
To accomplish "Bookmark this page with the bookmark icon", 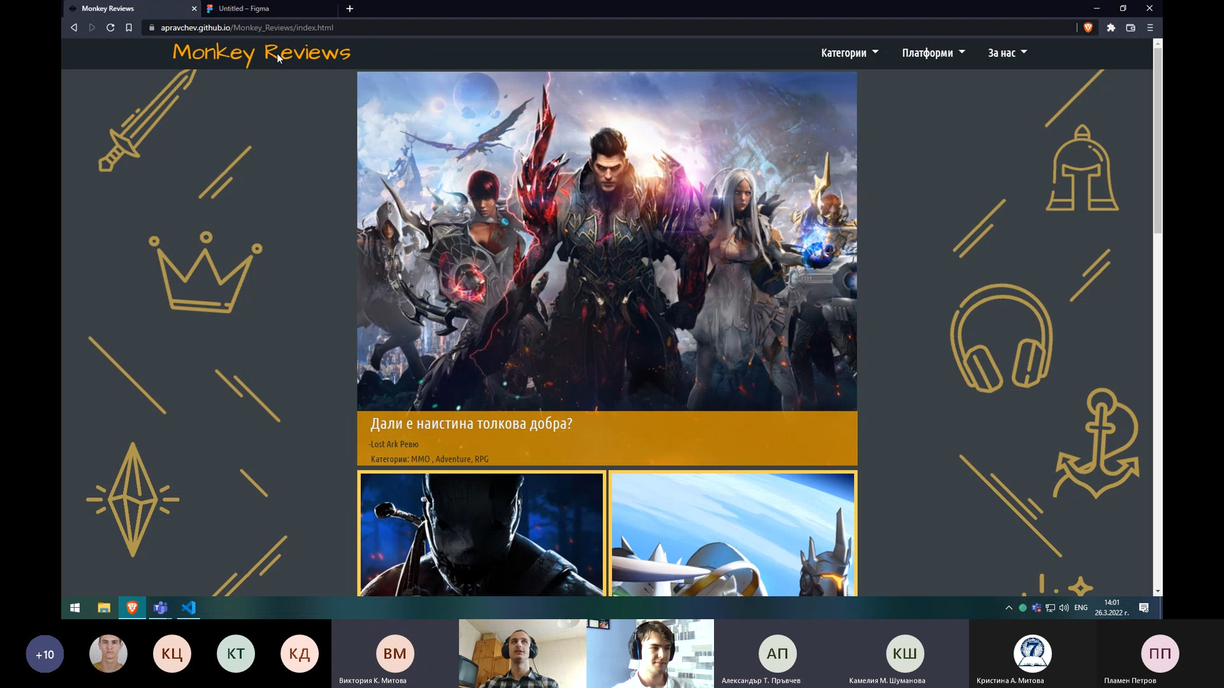I will [129, 27].
